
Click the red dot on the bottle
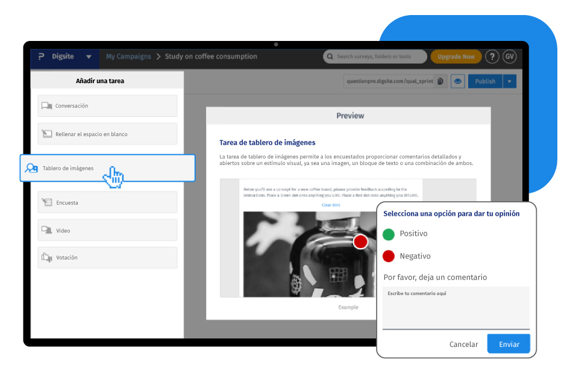[x=360, y=242]
